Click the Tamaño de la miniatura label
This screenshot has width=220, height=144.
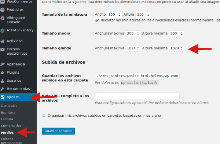coord(65,15)
